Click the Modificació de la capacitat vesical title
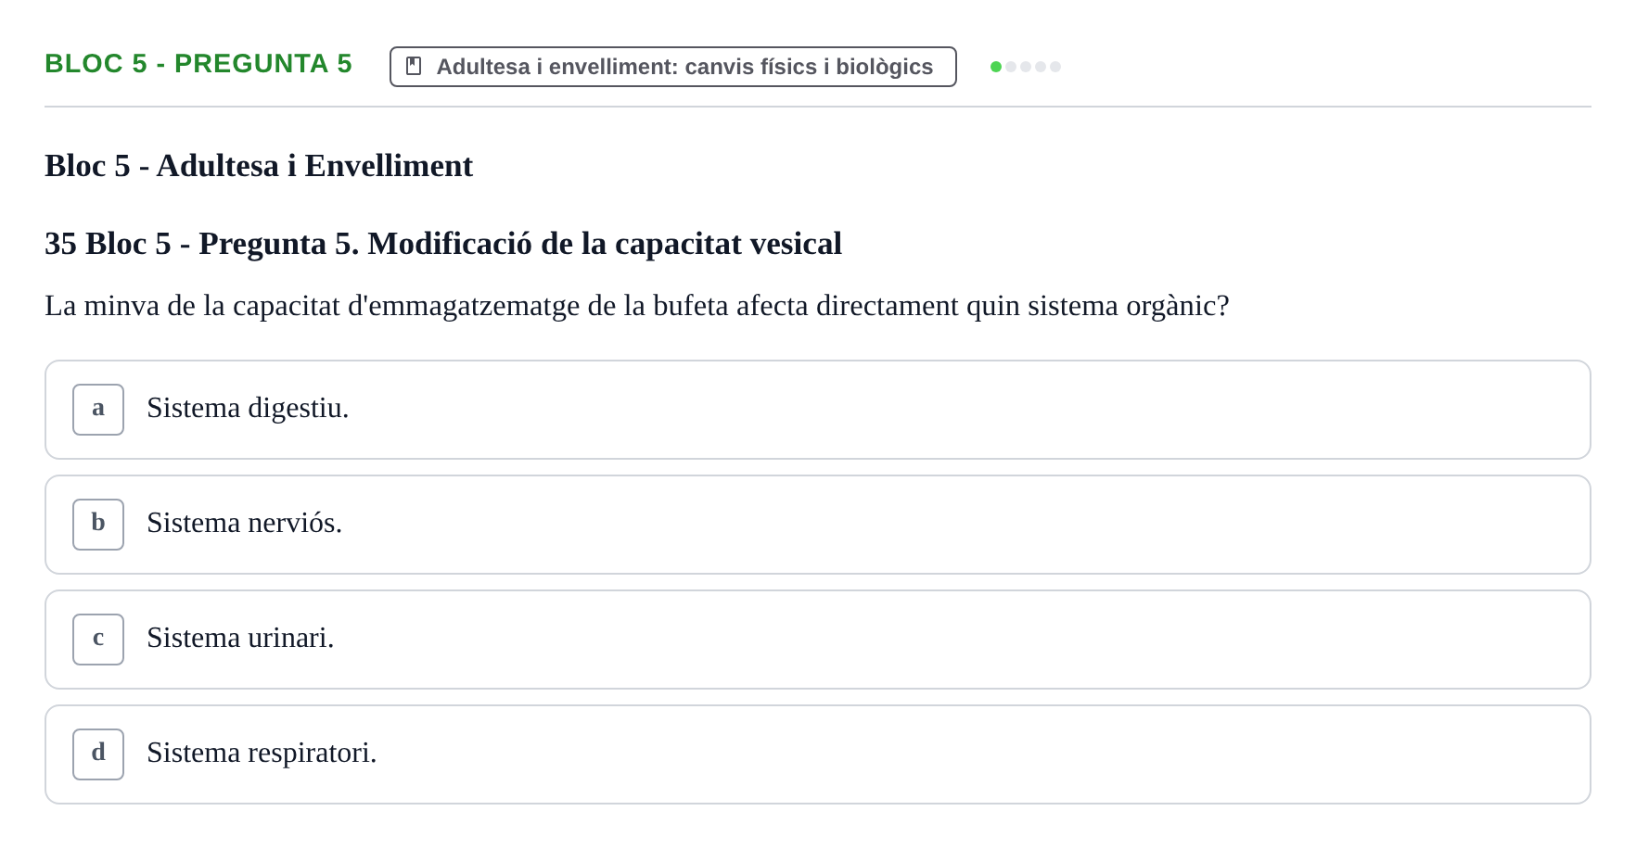This screenshot has height=849, width=1636. pyautogui.click(x=443, y=244)
